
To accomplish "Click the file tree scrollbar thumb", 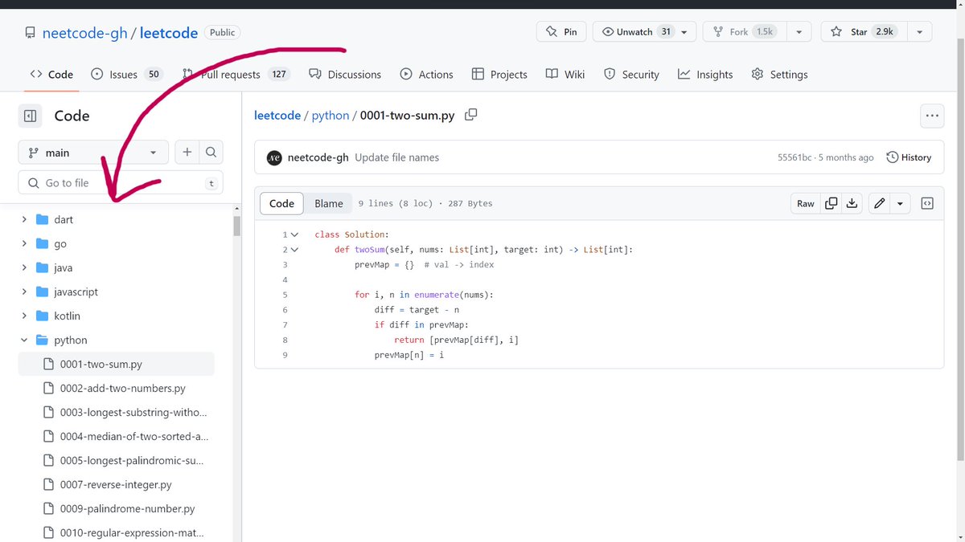I will tap(237, 226).
